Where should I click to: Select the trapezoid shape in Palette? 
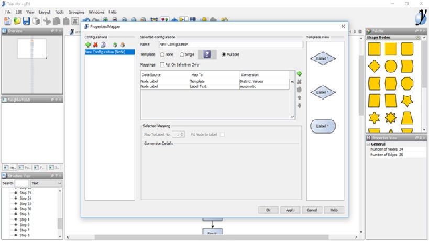407,118
